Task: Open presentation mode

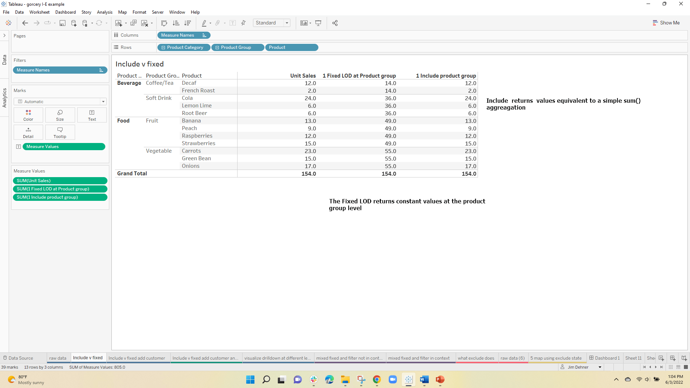Action: point(318,23)
